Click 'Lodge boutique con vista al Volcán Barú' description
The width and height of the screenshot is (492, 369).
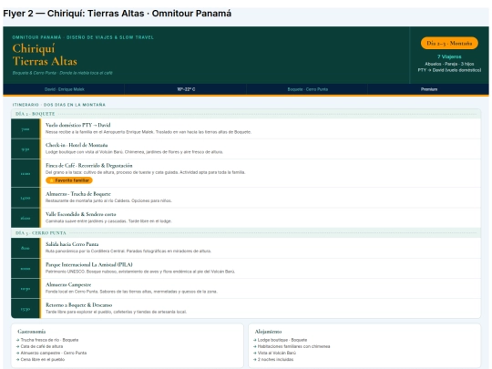coord(134,152)
